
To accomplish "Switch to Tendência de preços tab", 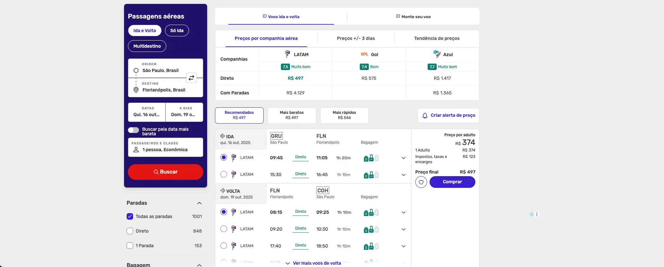I will (437, 38).
